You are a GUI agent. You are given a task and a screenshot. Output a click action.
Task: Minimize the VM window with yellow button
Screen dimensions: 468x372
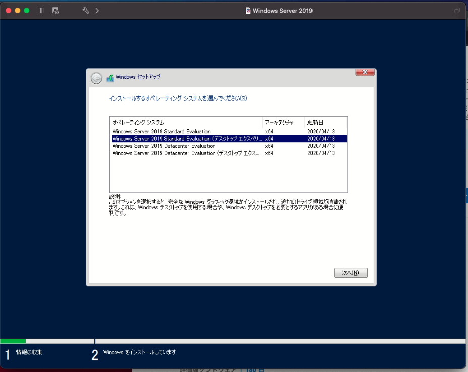(x=17, y=11)
